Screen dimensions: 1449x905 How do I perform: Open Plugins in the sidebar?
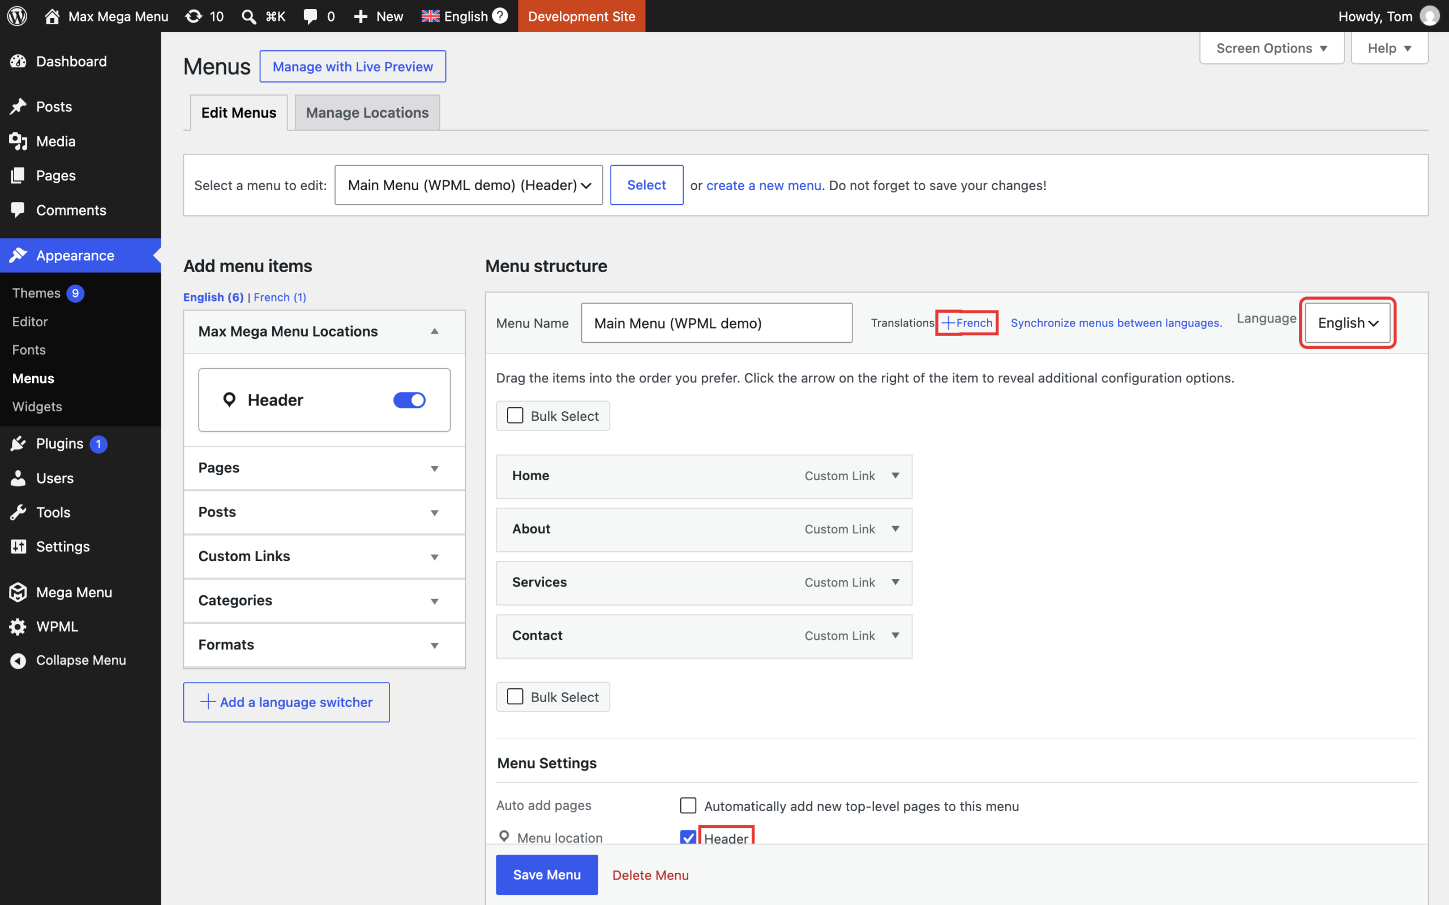click(x=80, y=443)
